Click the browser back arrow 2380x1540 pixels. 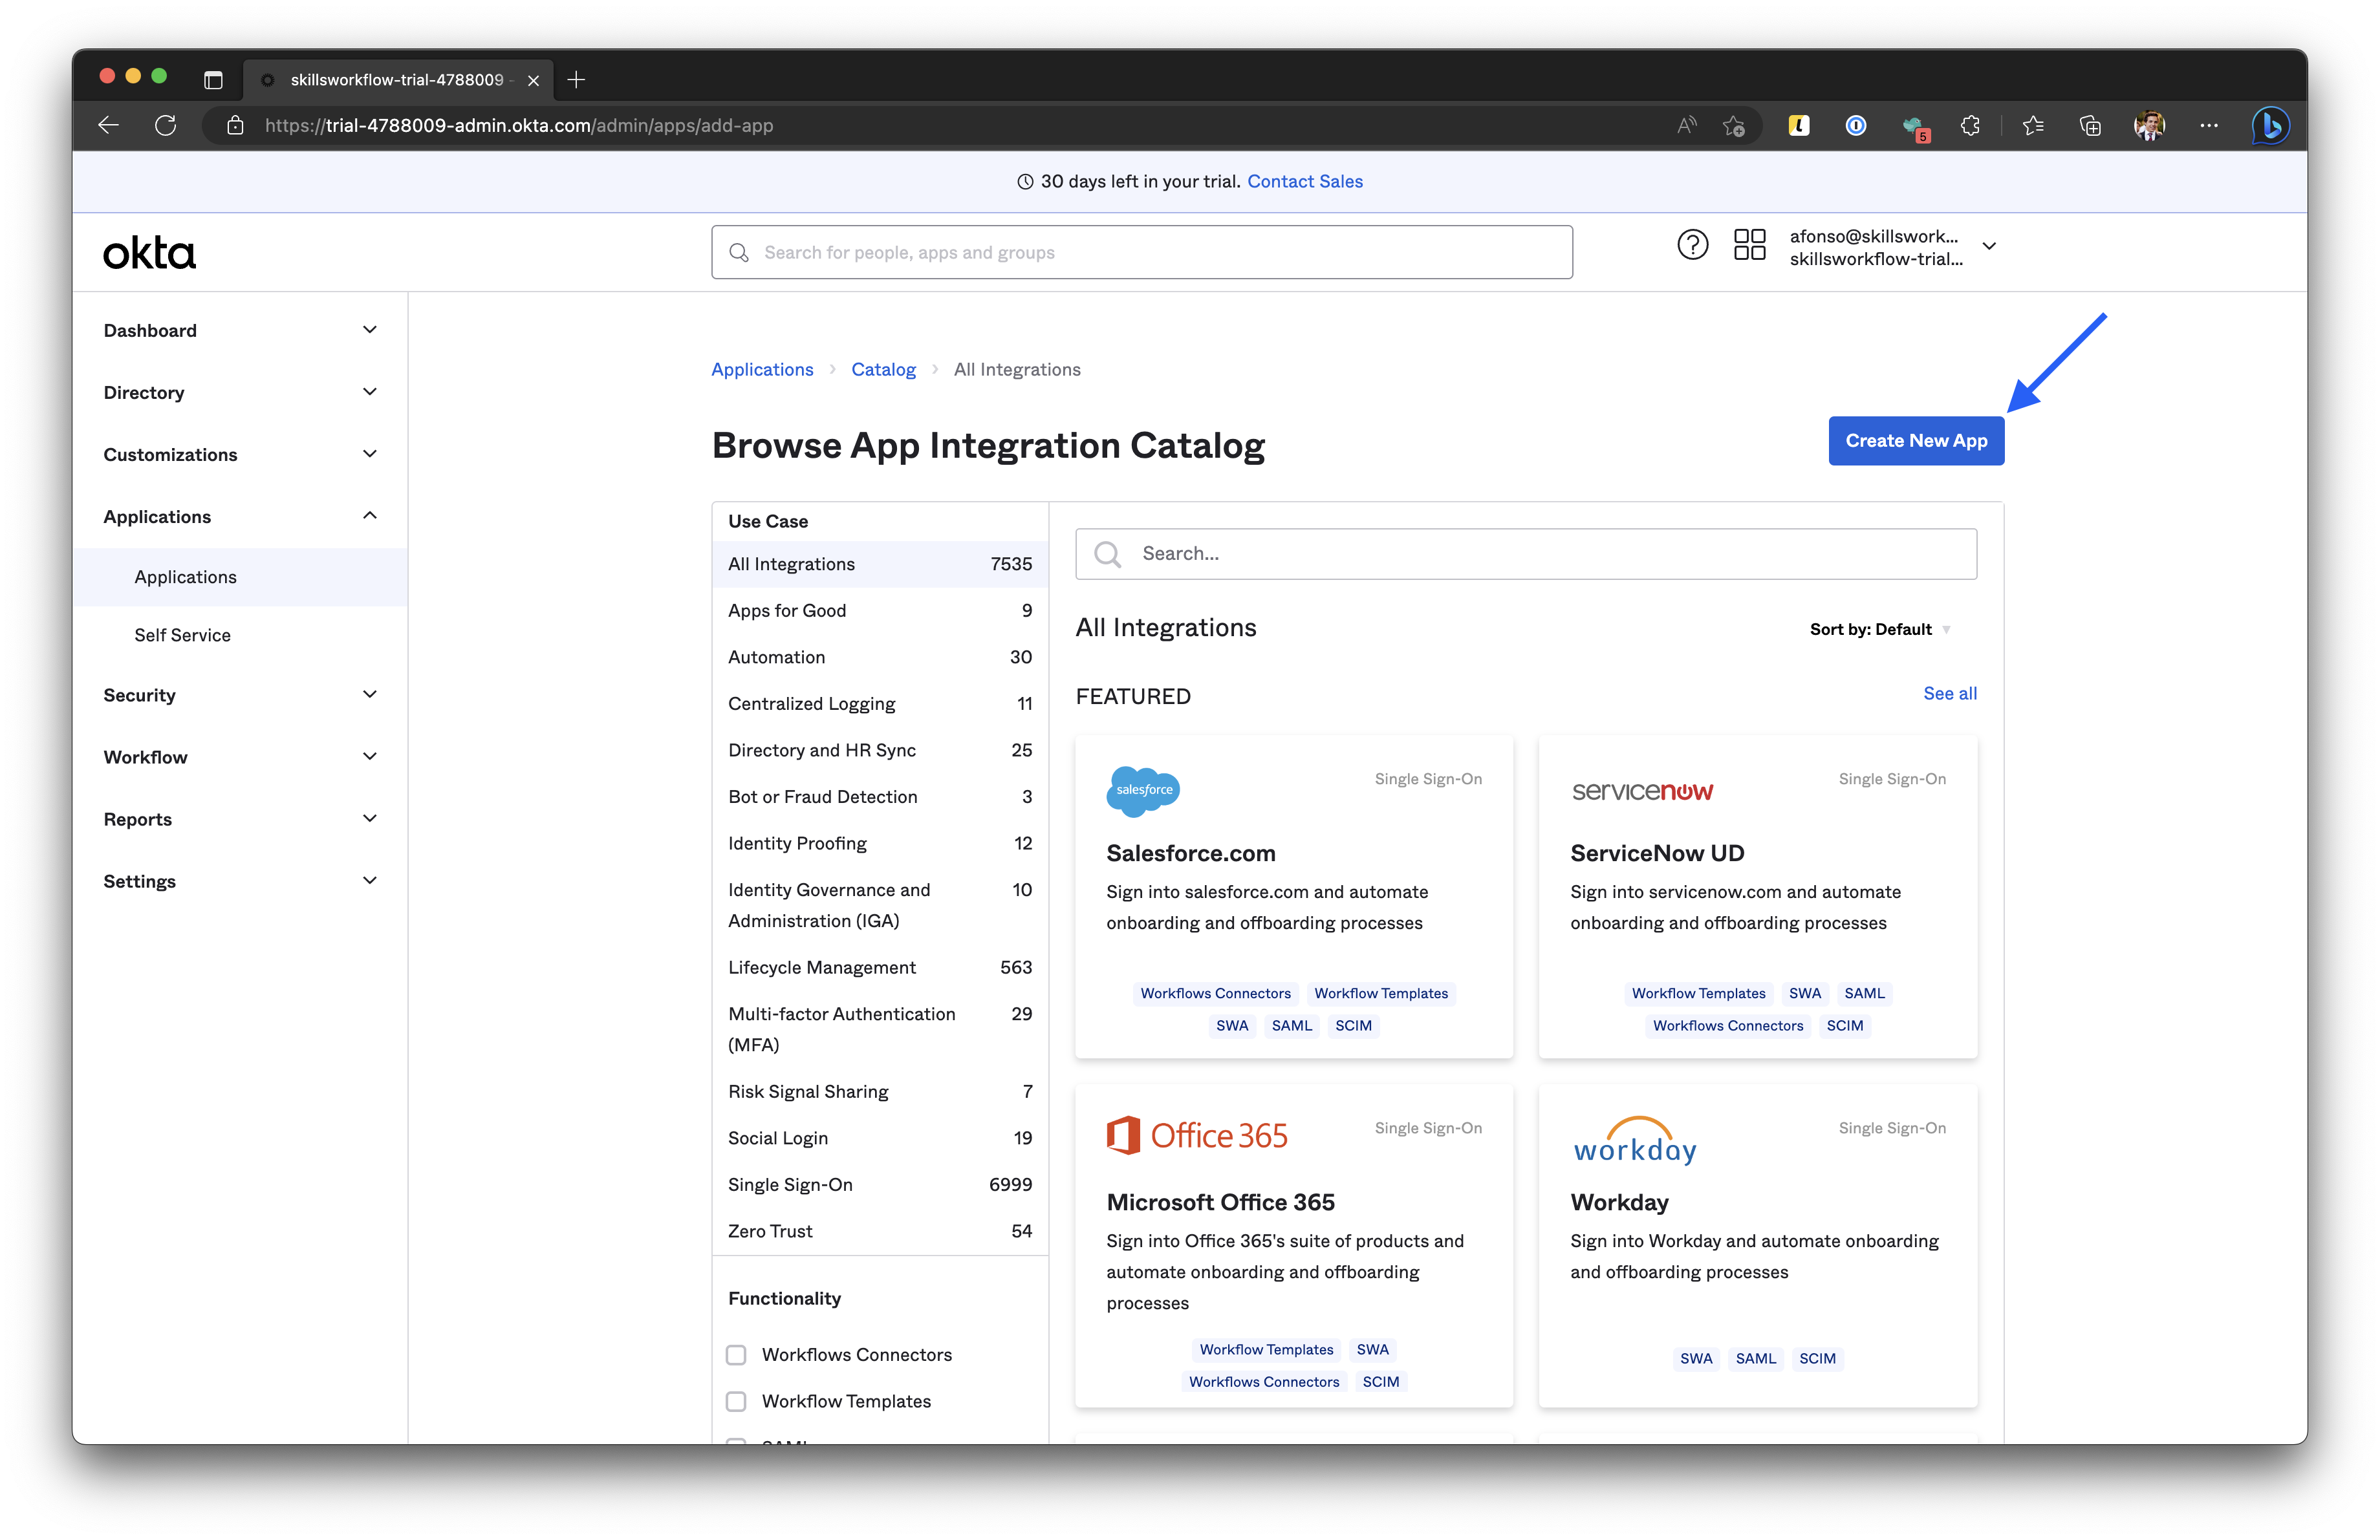coord(108,125)
